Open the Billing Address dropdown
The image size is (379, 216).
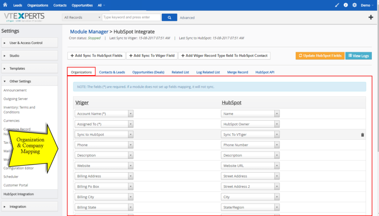pos(104,176)
